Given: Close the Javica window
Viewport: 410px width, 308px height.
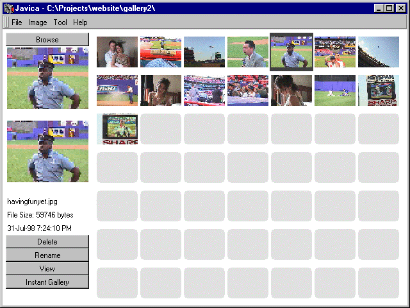Looking at the screenshot, I should 400,8.
